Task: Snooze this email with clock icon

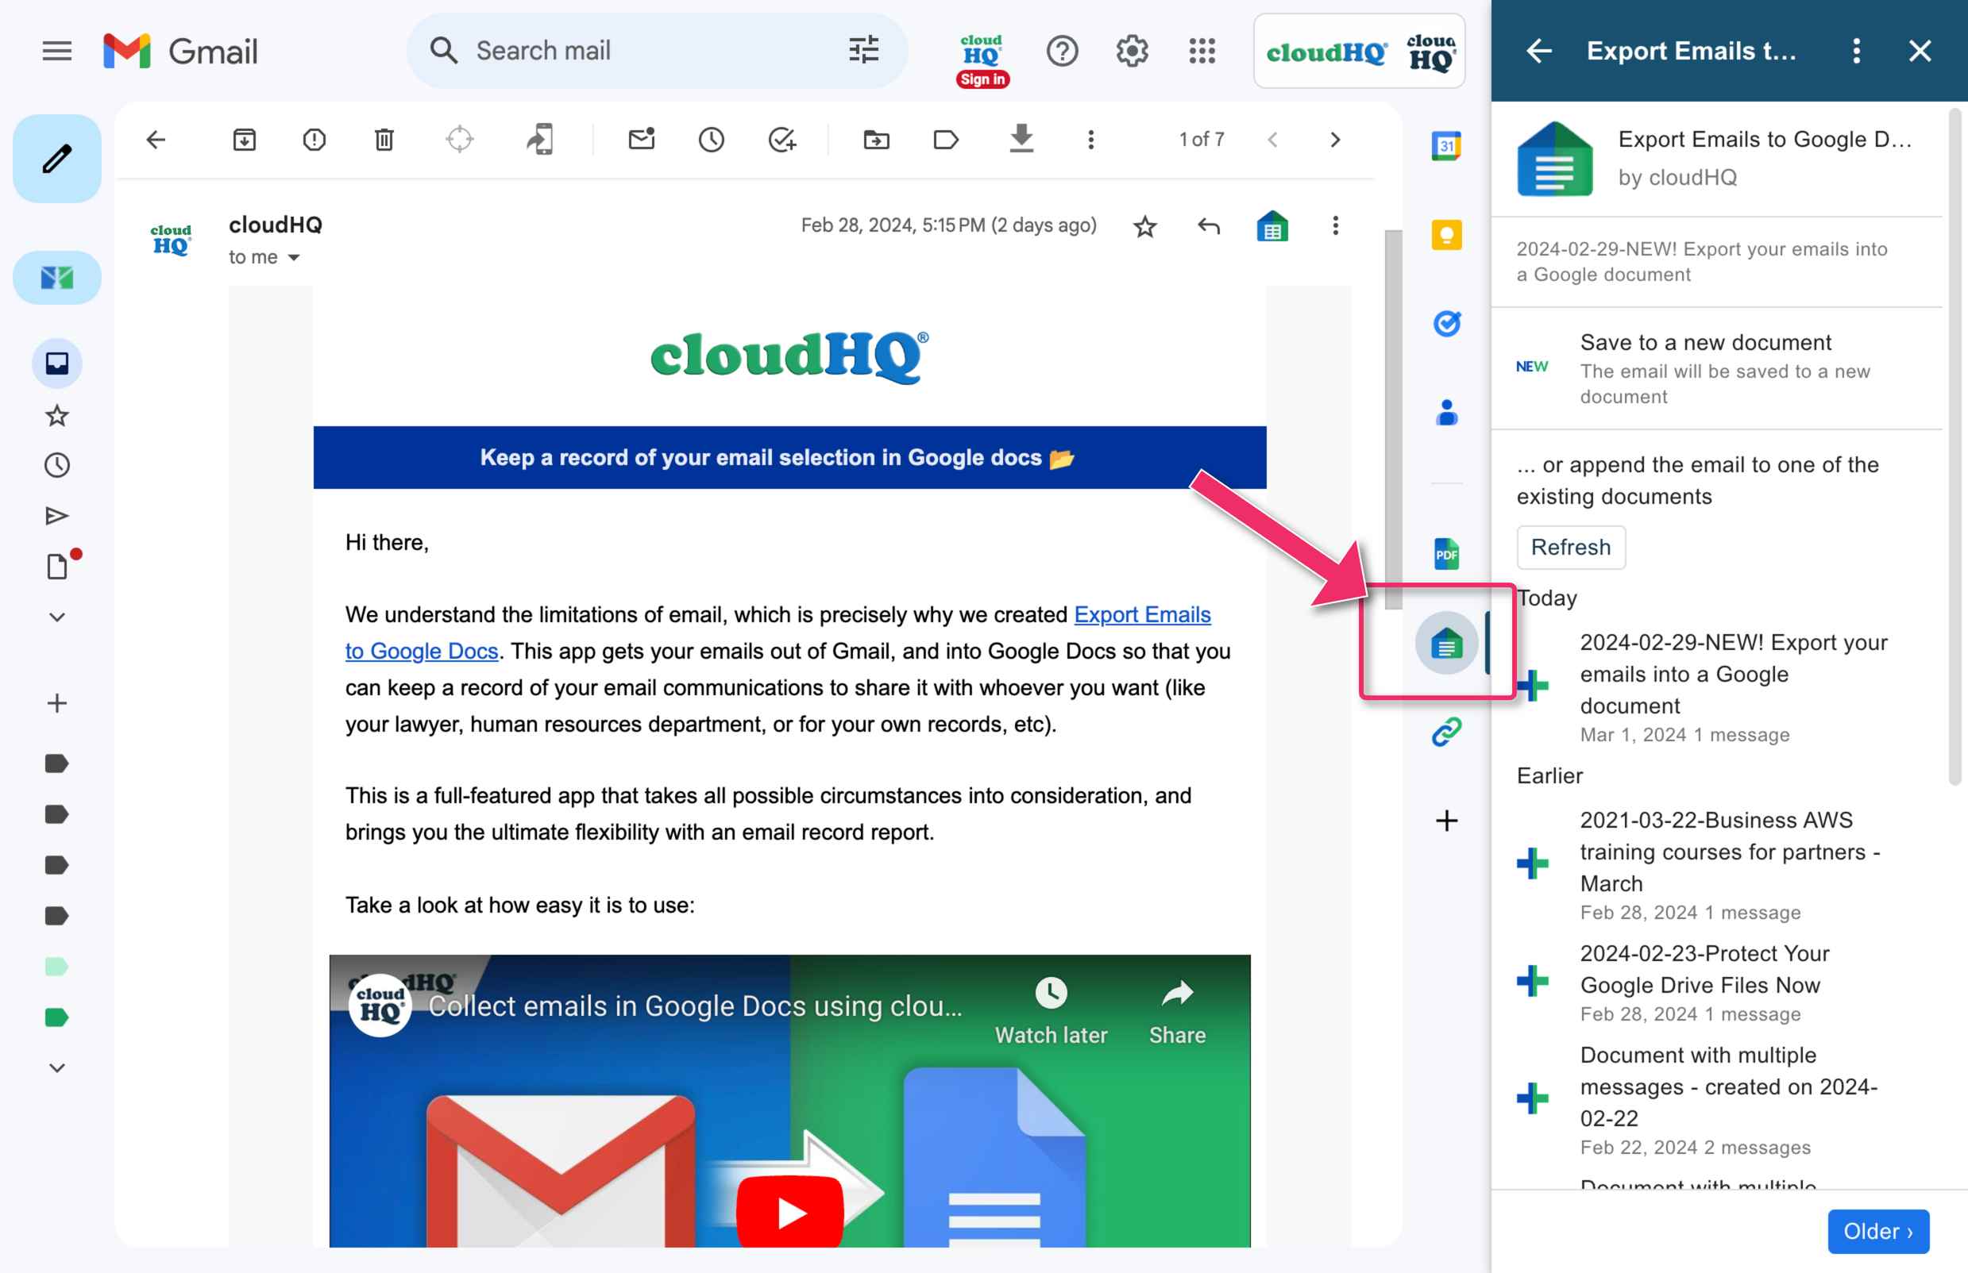Action: [x=711, y=140]
